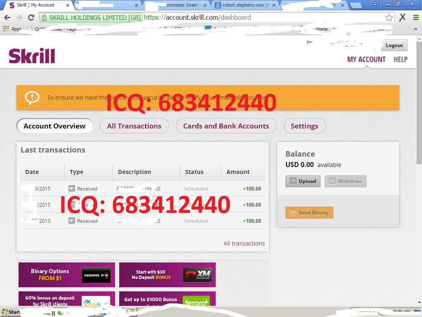The width and height of the screenshot is (422, 317).
Task: Reload the page with refresh icon
Action: [31, 17]
